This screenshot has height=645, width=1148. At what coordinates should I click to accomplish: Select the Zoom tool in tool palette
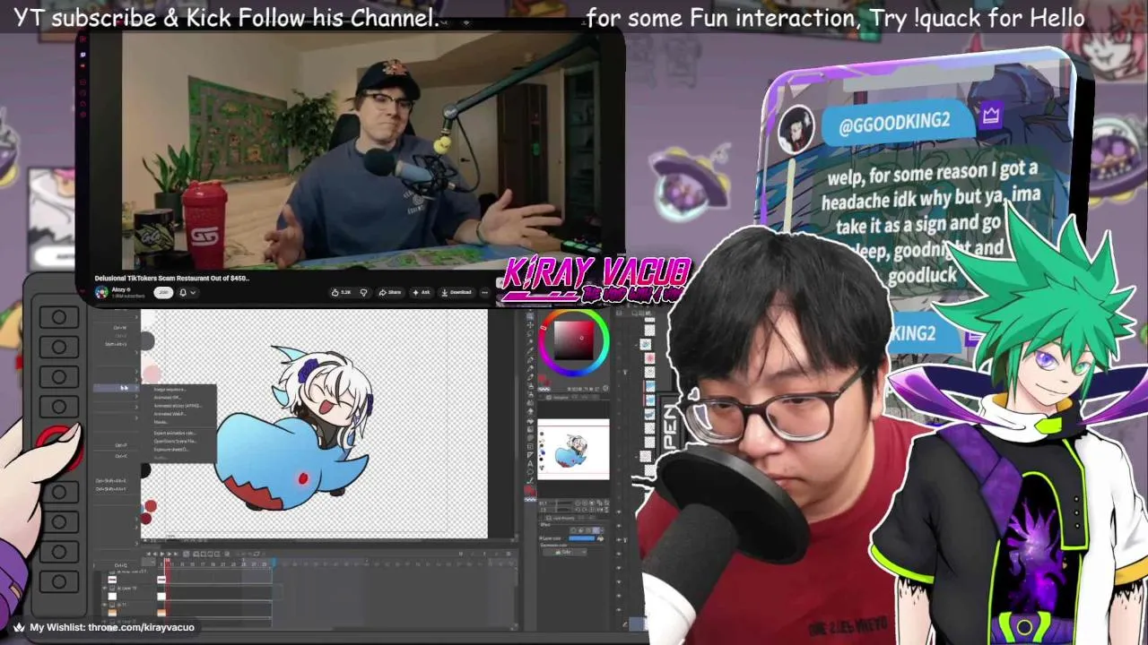(530, 317)
